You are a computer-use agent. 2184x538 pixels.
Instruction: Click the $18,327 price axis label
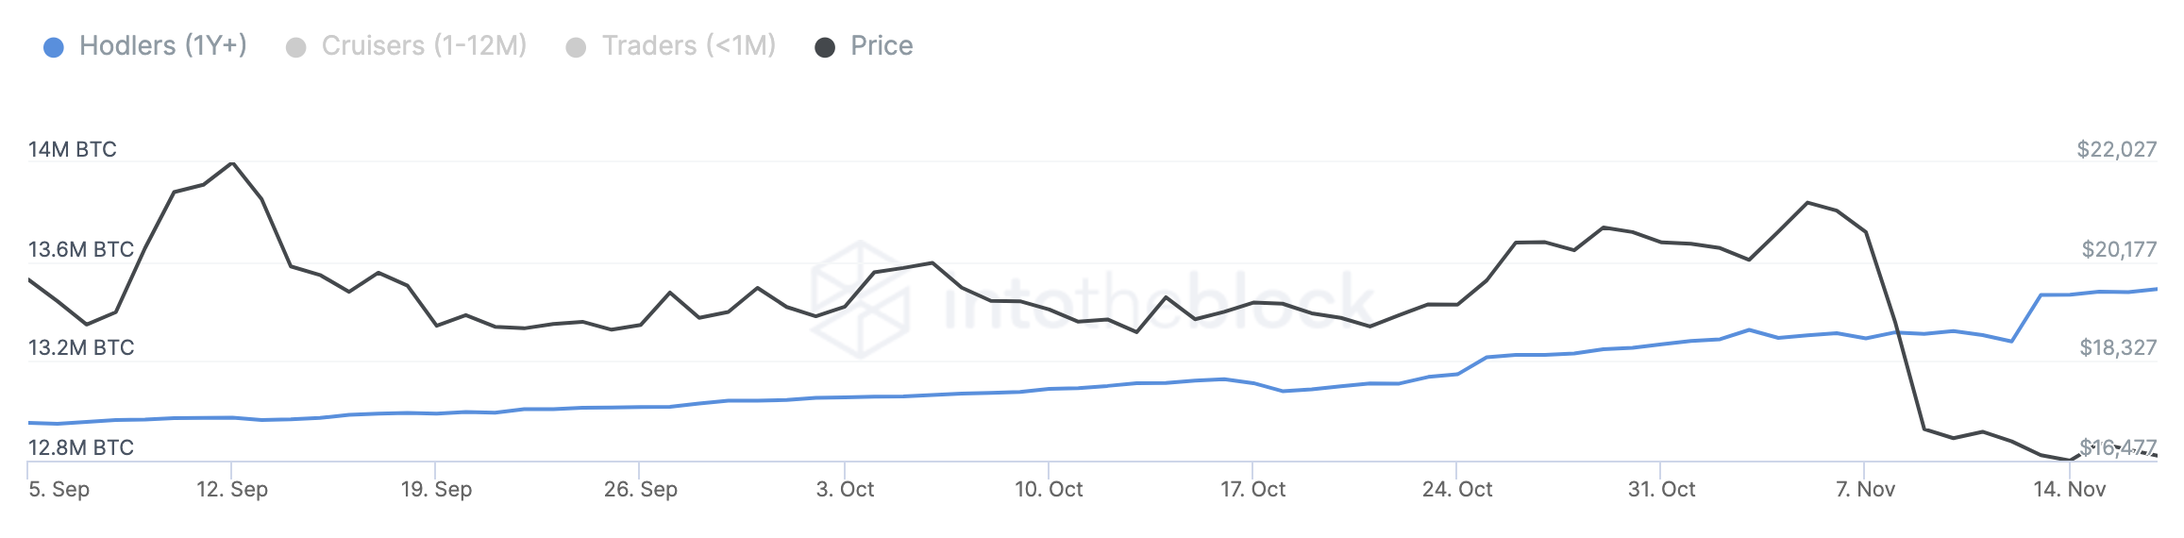(x=2117, y=347)
